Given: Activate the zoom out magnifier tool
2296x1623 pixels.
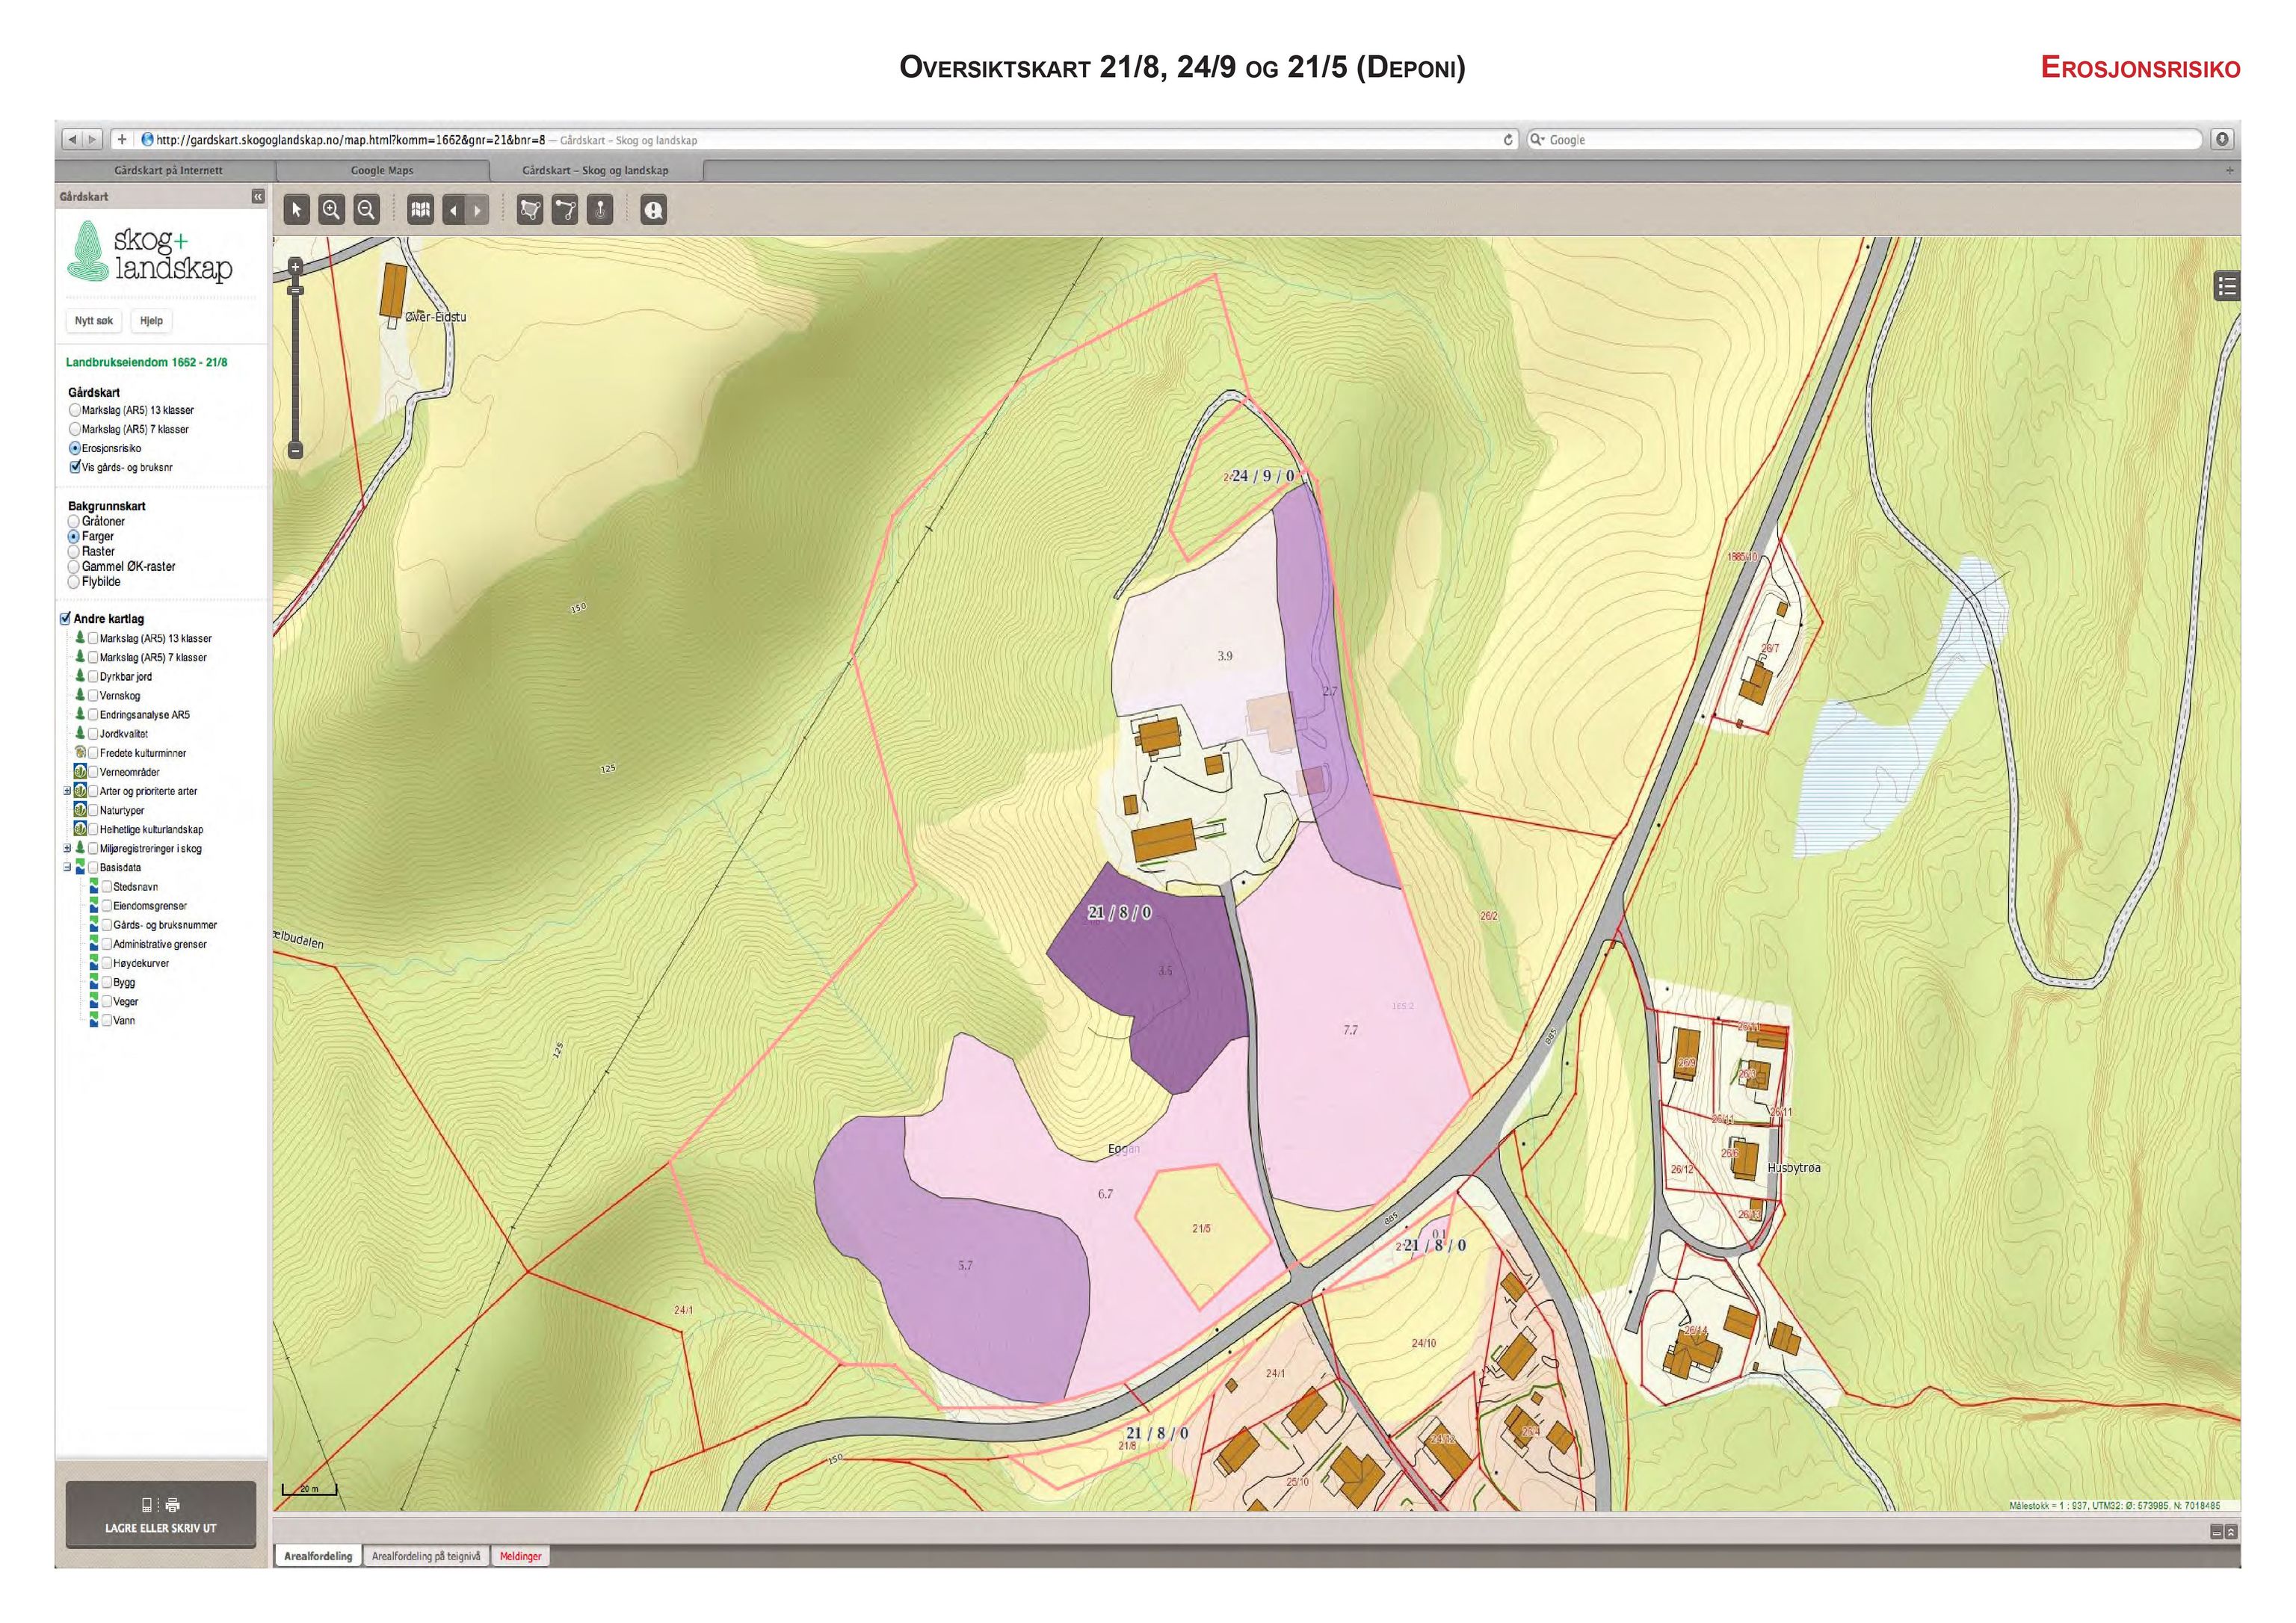Looking at the screenshot, I should click(x=366, y=210).
